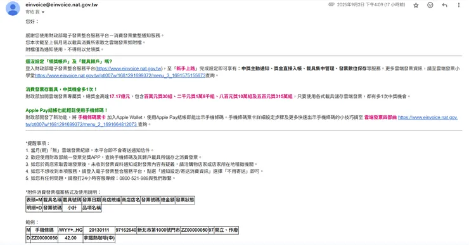
Task: Open the menu_2_1691664812073 link continuation
Action: pyautogui.click(x=81, y=124)
